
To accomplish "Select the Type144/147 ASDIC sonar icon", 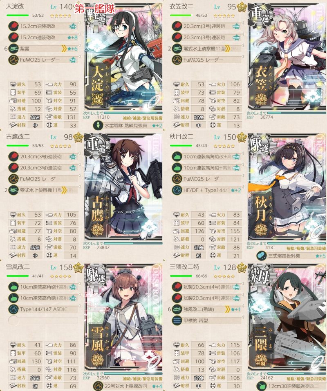I will pyautogui.click(x=13, y=309).
